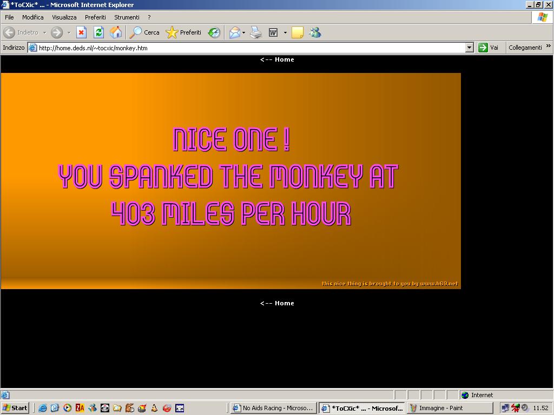Image resolution: width=554 pixels, height=415 pixels.
Task: Open the Strumenti menu
Action: (x=127, y=17)
